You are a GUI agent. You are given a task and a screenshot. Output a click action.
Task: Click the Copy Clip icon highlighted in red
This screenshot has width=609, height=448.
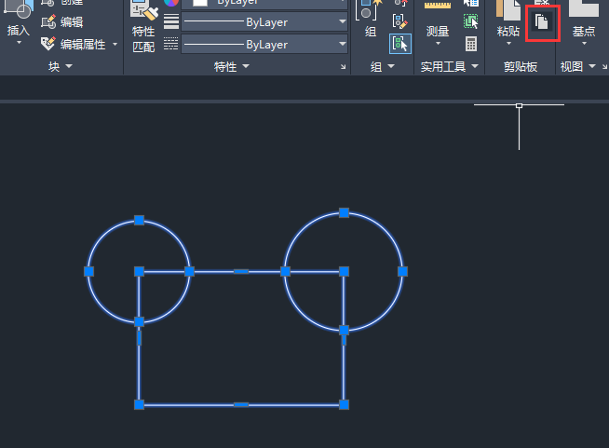[x=541, y=21]
